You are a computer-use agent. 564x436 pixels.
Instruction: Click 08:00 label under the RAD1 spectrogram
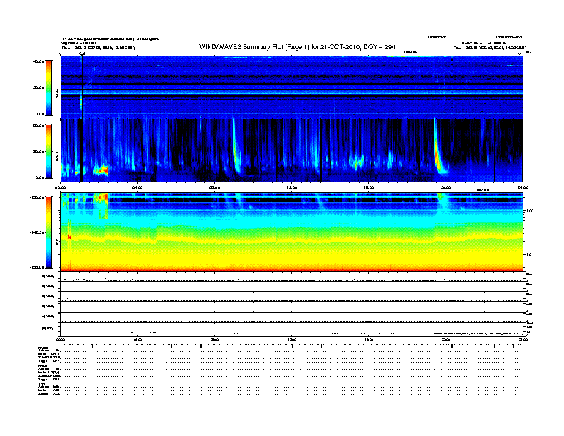[214, 187]
